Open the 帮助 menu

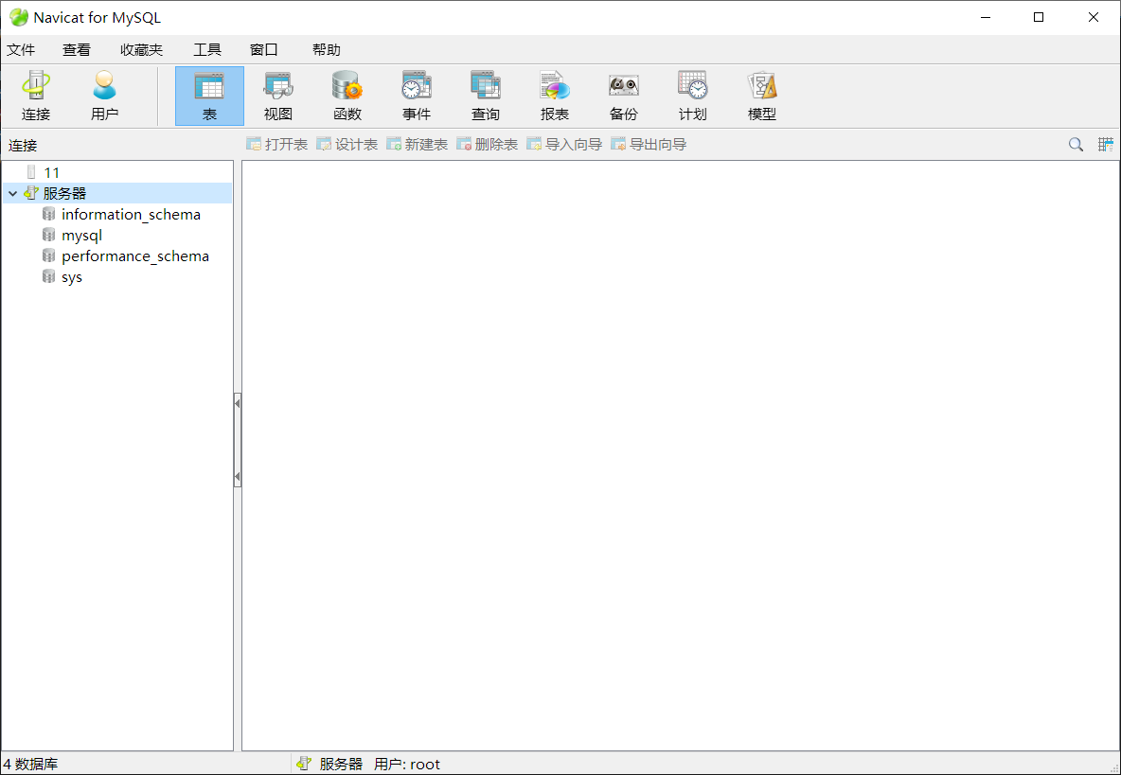[x=326, y=49]
